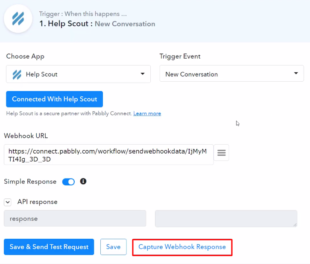Screen dimensions: 310x264
Task: Click the Connected With Help Scout button
Action: point(54,99)
